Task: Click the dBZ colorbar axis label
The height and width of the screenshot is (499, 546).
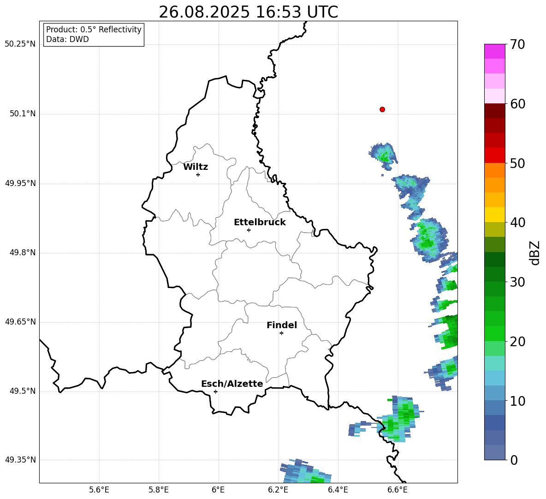Action: (x=535, y=253)
